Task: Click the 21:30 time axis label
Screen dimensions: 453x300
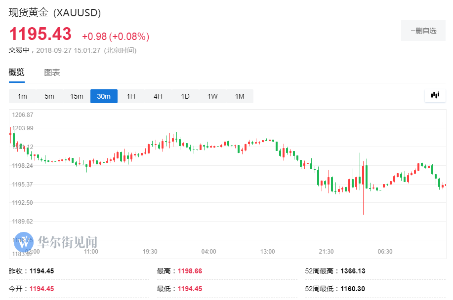Action: pyautogui.click(x=326, y=252)
